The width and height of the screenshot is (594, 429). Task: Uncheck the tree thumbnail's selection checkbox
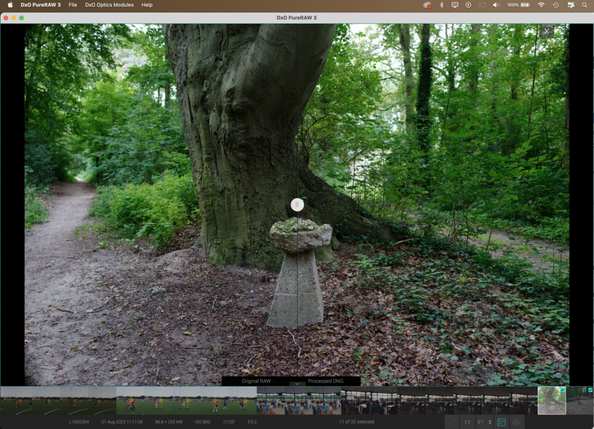click(563, 389)
